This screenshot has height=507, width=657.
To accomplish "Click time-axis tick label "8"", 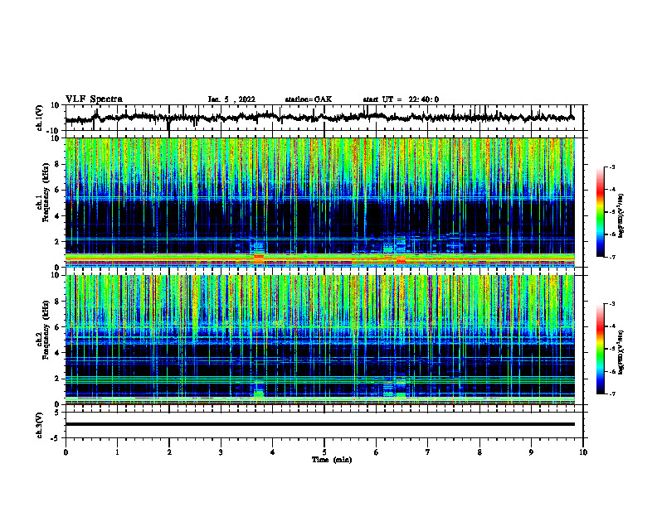I will pyautogui.click(x=479, y=452).
